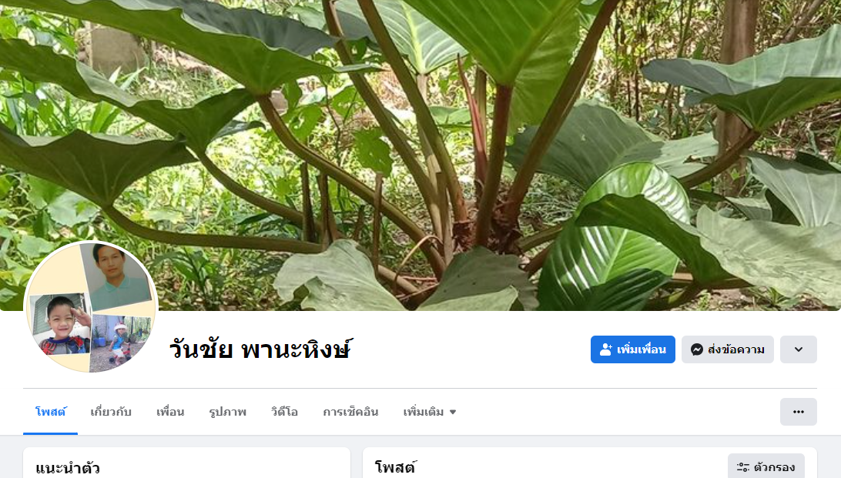This screenshot has width=841, height=478.
Task: Open the three-dots profile options menu
Action: [x=798, y=412]
